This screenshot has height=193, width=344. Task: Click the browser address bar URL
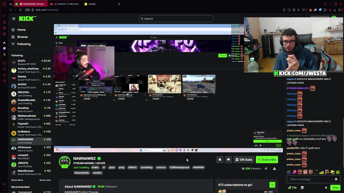coord(47,10)
